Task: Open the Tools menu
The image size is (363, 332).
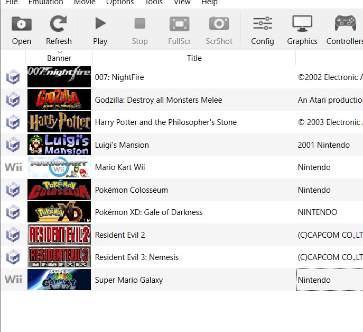Action: [153, 2]
